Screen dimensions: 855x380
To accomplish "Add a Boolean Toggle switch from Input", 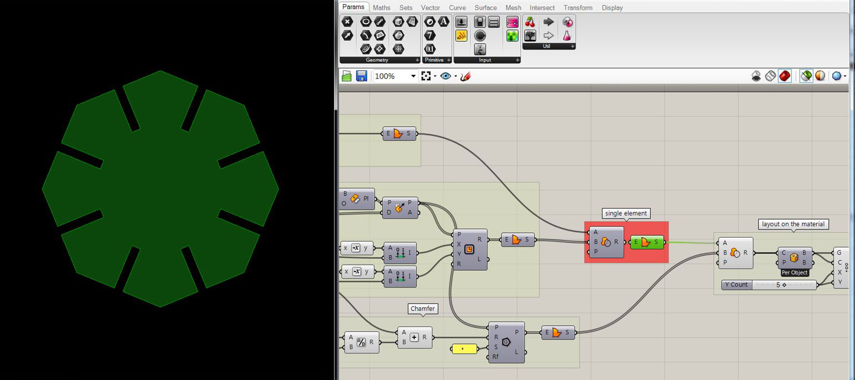I will (x=480, y=22).
